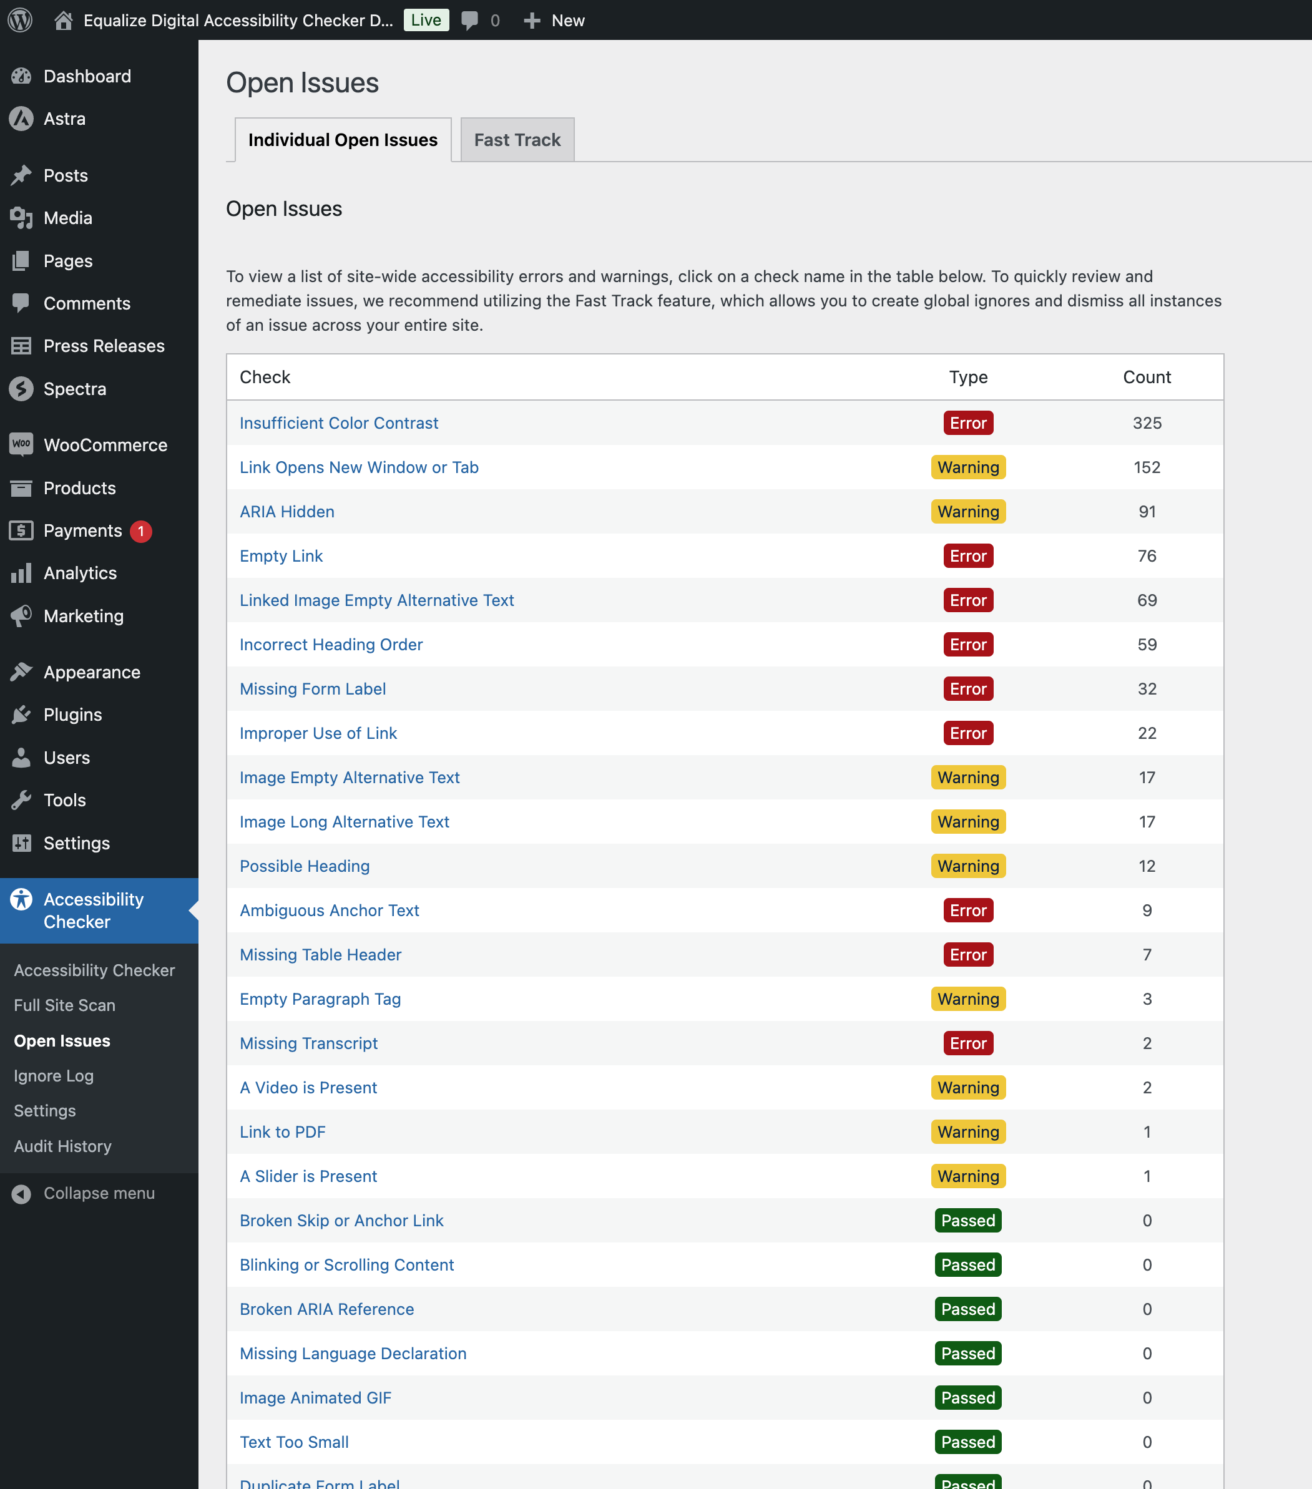Open Linked Image Empty Alternative Text

point(376,600)
